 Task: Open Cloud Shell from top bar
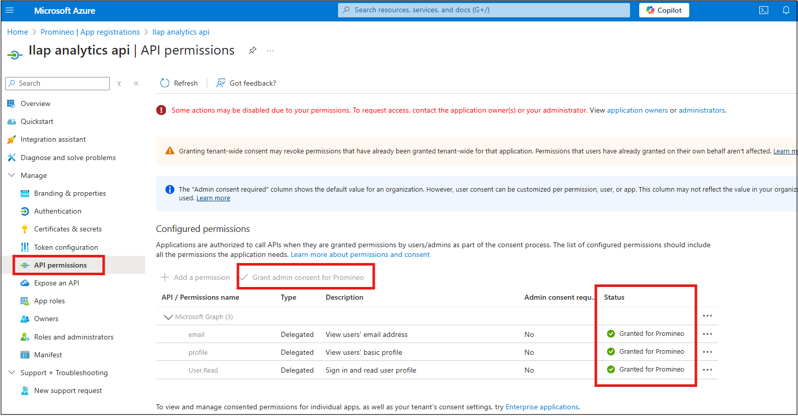coord(764,10)
